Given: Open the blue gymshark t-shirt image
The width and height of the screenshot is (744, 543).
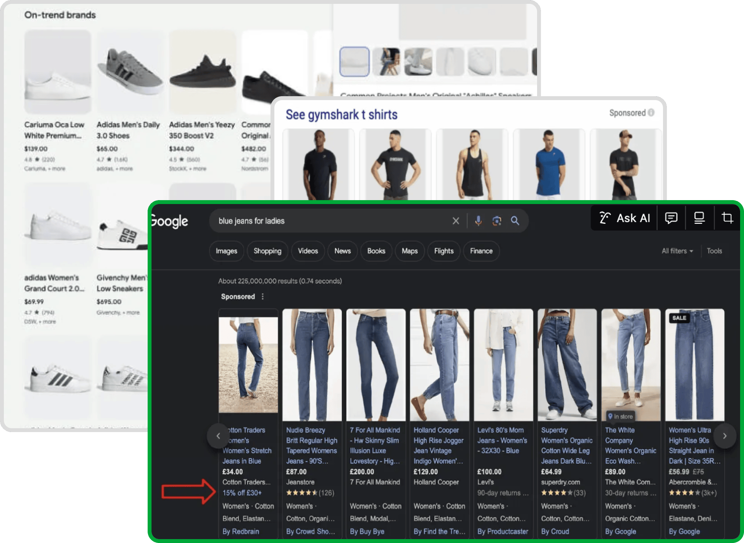Looking at the screenshot, I should (549, 164).
